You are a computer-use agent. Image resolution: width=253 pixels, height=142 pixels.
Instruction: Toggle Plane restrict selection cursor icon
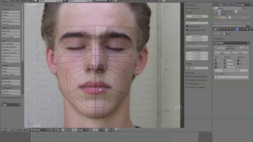click(246, 17)
